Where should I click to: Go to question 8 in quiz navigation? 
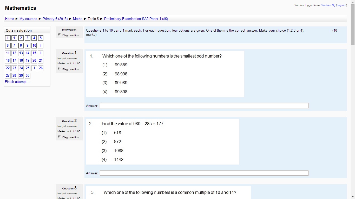[21, 46]
